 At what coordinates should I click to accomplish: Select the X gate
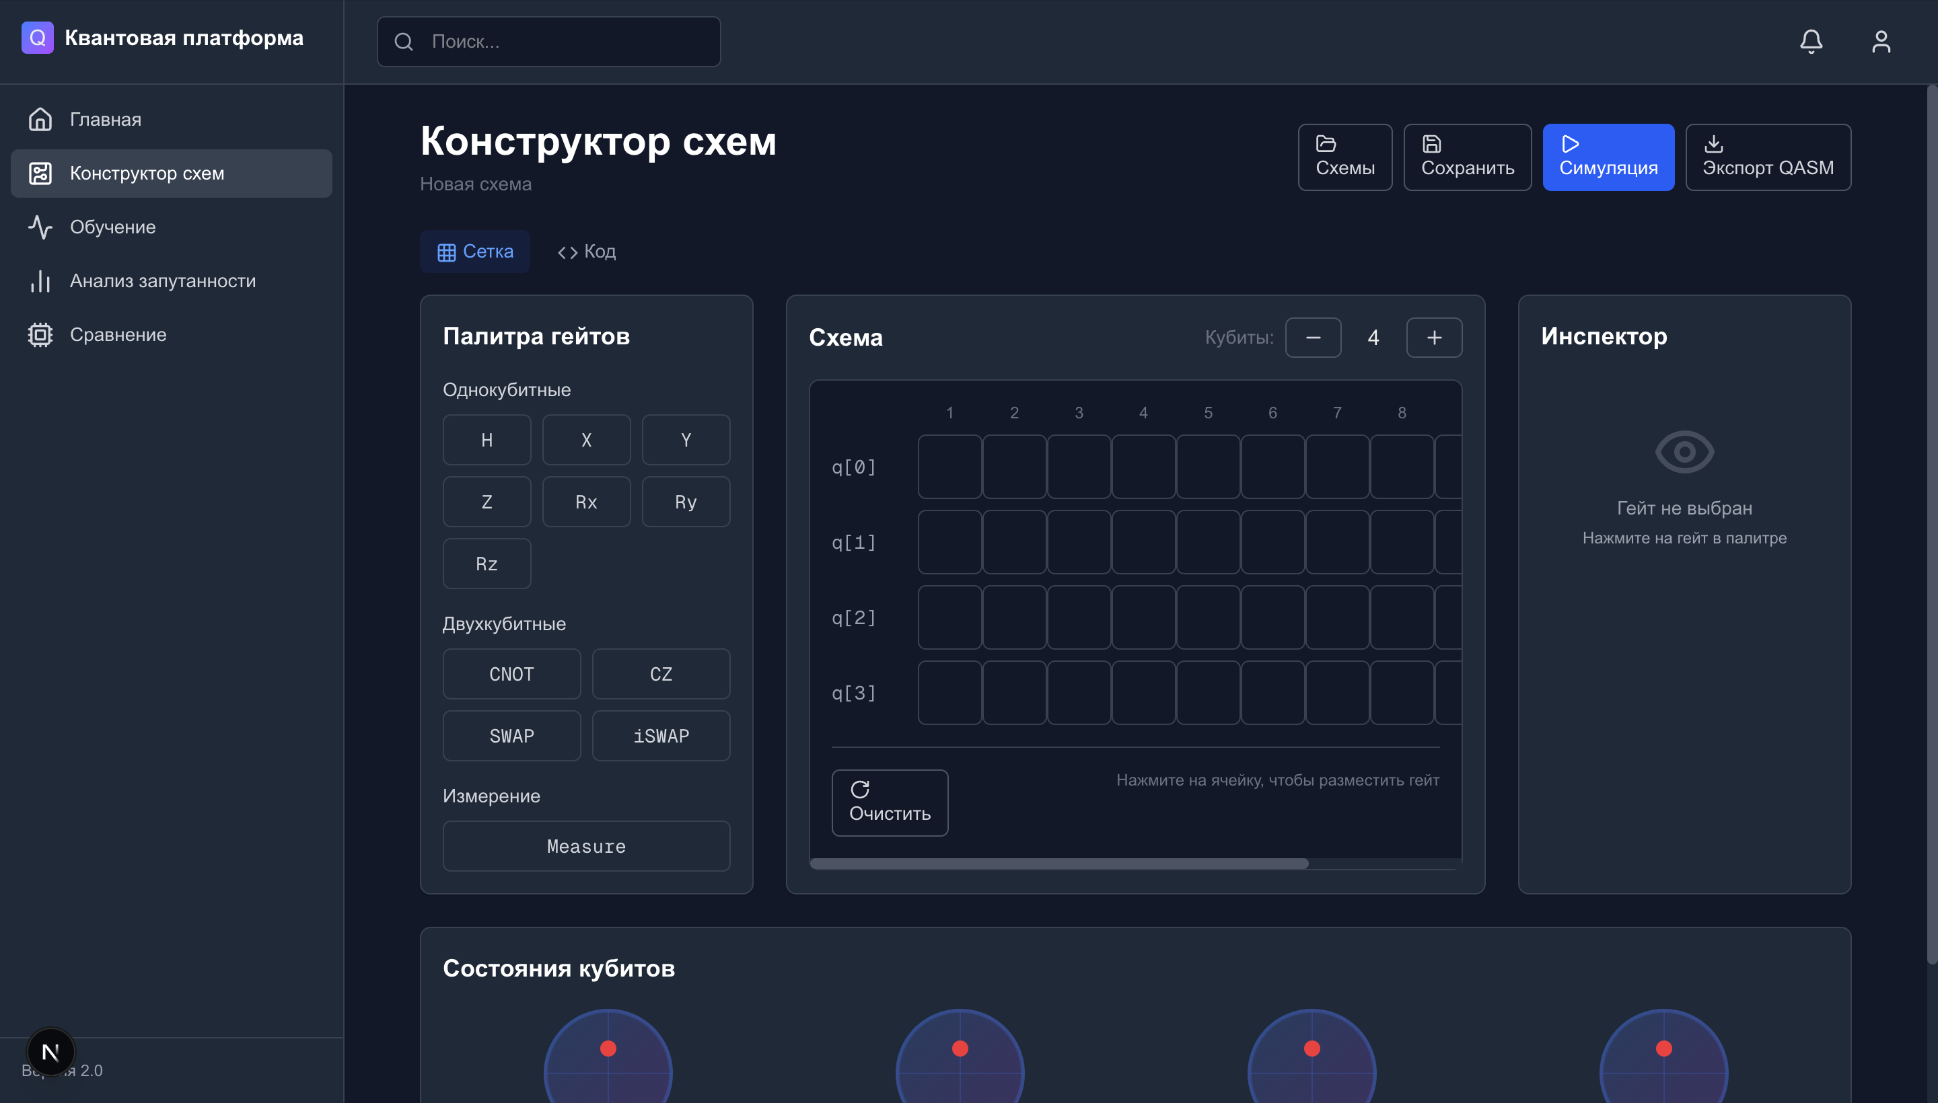[586, 439]
